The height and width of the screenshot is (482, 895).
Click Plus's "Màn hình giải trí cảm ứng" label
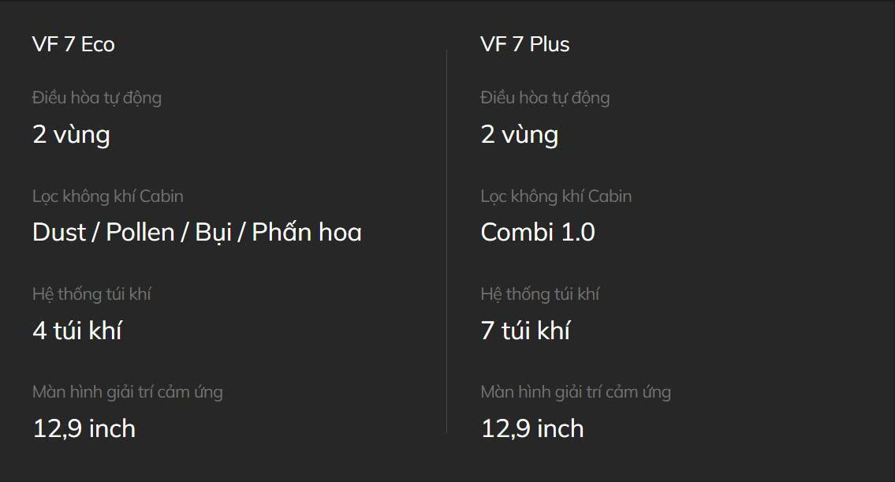pos(576,392)
